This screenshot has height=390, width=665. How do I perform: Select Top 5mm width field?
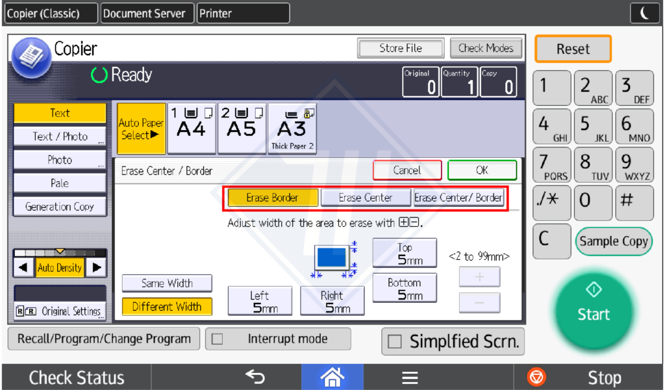pyautogui.click(x=405, y=253)
